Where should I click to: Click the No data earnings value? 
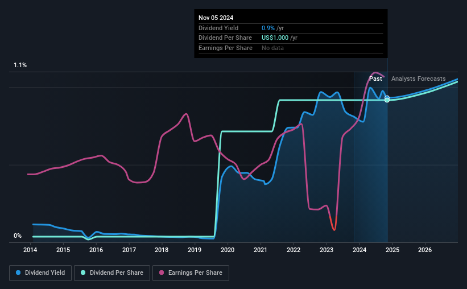(x=272, y=48)
